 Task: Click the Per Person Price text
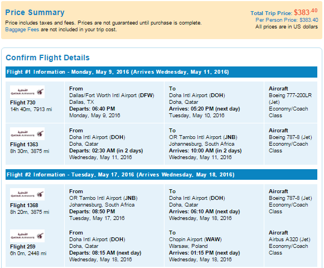click(287, 20)
